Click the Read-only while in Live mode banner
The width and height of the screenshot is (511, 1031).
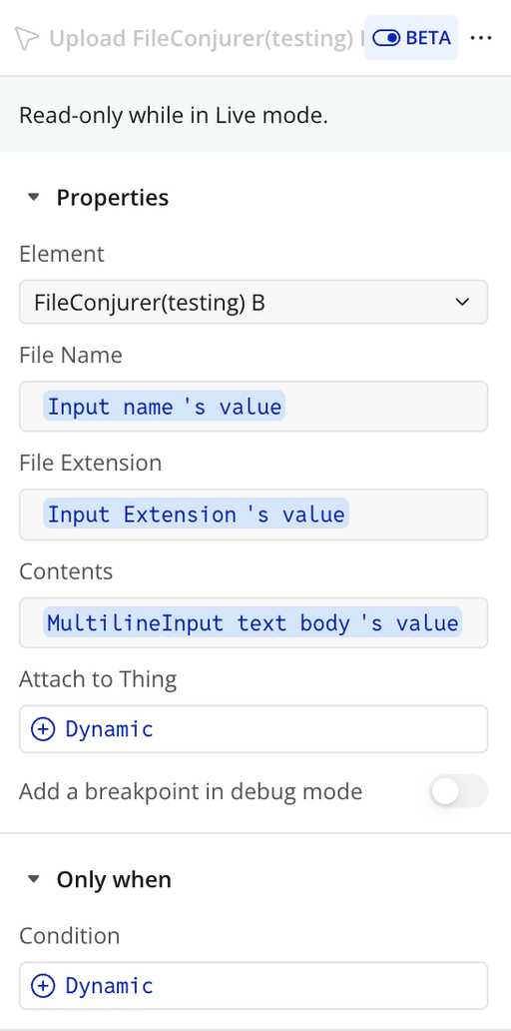pos(255,115)
